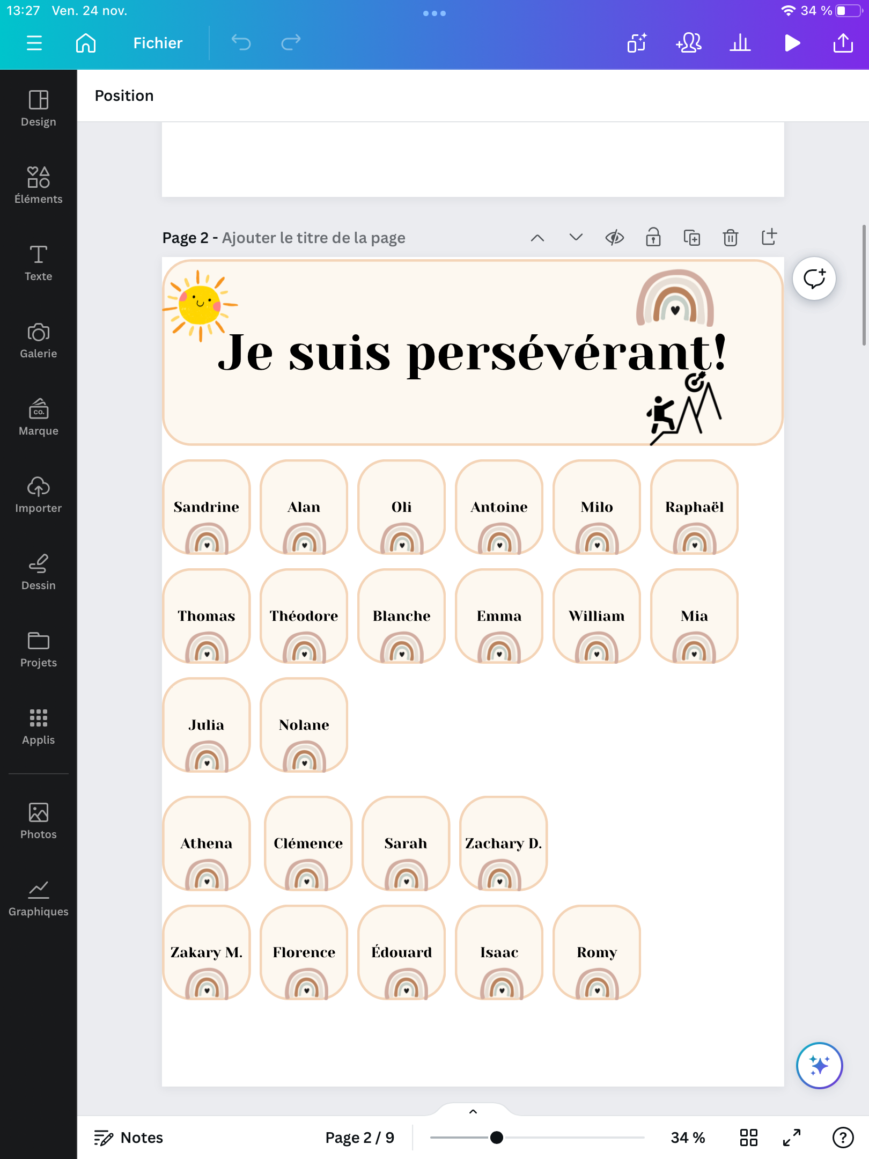Screen dimensions: 869x1159
Task: Toggle the lock on page 2
Action: [x=653, y=238]
